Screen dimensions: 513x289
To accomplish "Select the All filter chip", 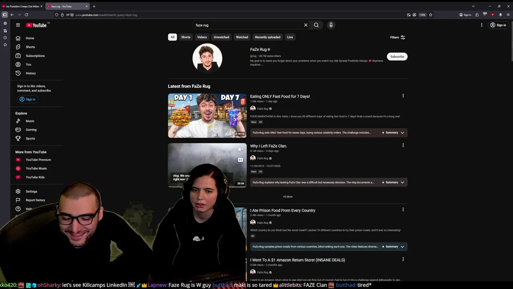I will (x=172, y=37).
